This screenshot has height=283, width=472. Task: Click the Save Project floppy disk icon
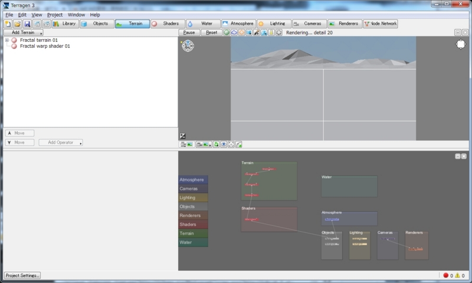coord(27,24)
